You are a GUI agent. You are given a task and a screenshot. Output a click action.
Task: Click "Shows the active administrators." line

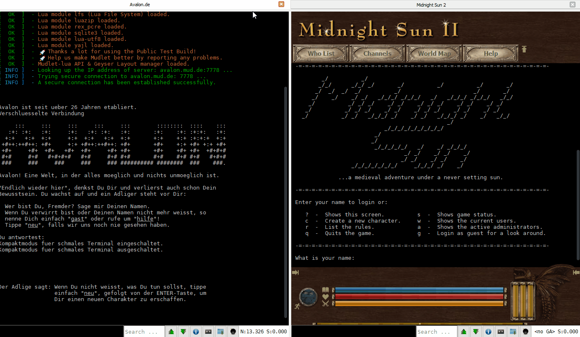point(490,227)
